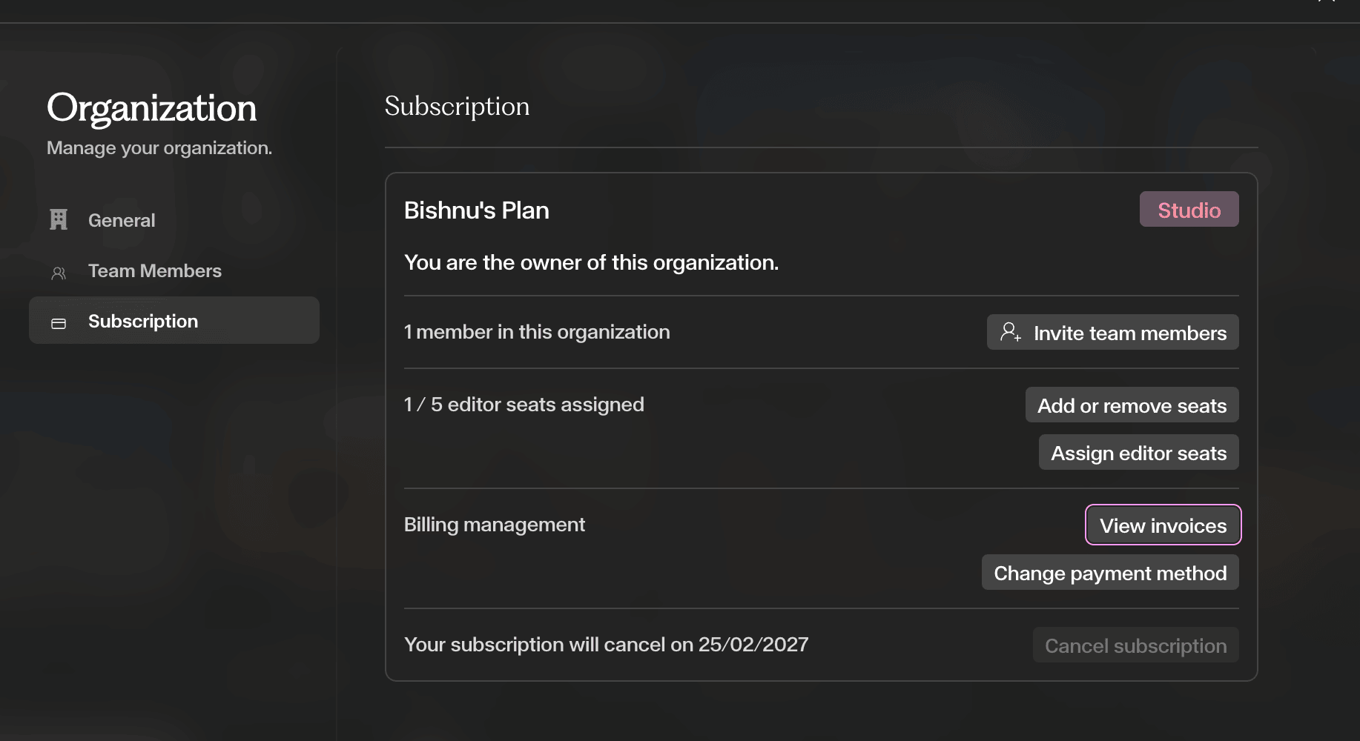Click the Cancel subscription button
This screenshot has height=741, width=1360.
pos(1135,645)
